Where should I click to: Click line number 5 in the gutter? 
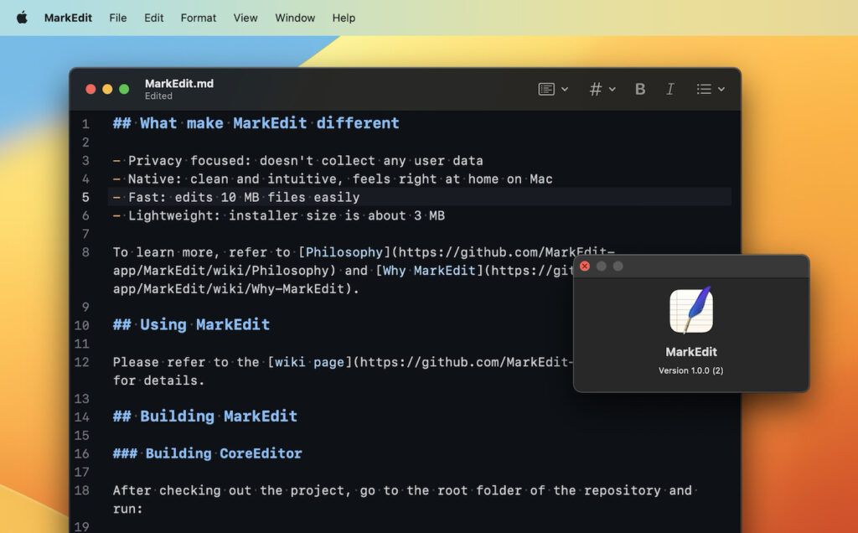tap(86, 197)
